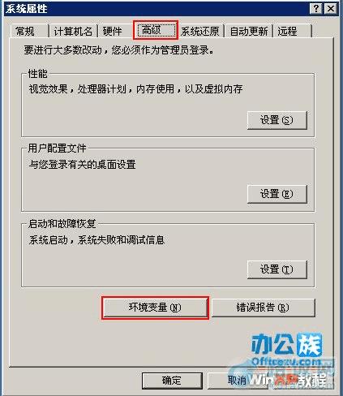This screenshot has width=343, height=396.
Task: Click the Officezu.com watermark link text
Action: point(288,362)
